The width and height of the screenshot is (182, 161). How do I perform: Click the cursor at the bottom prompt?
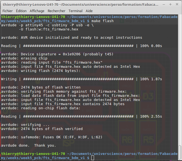[93, 158]
